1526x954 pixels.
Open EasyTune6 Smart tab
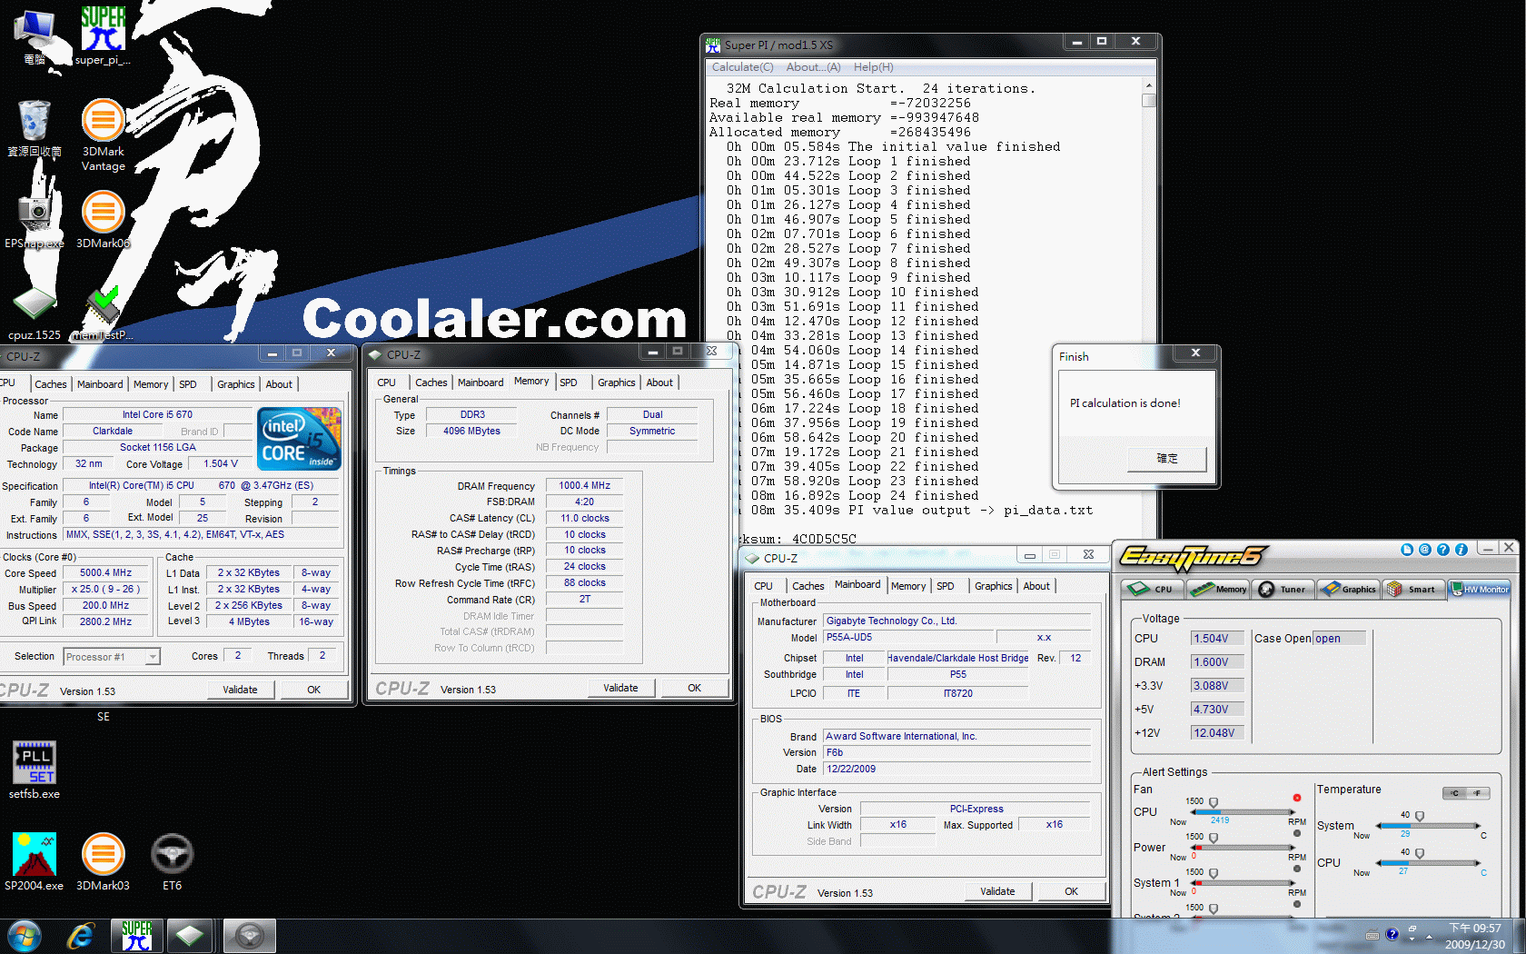click(1413, 589)
